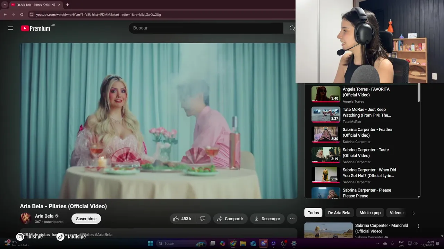Viewport: 444px width, 249px height.
Task: Click the Buscar search field on YouTube
Action: pos(206,28)
